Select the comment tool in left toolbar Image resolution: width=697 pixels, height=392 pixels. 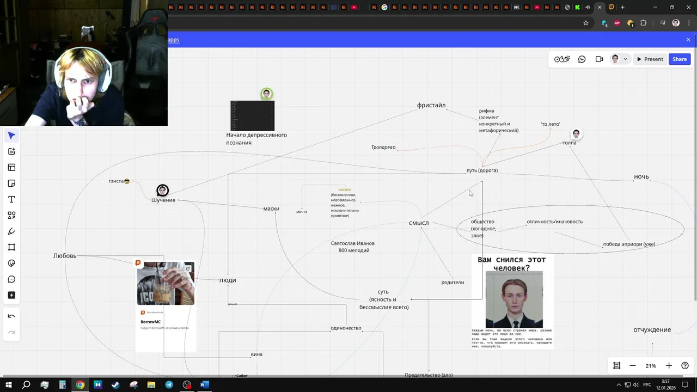click(x=11, y=279)
